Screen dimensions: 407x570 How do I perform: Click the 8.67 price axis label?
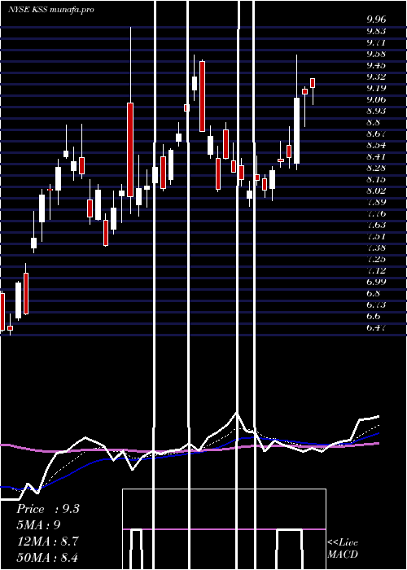376,134
